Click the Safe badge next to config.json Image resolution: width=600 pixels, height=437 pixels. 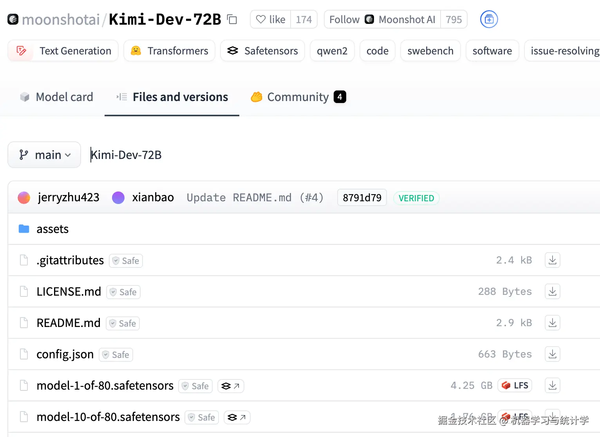tap(116, 355)
